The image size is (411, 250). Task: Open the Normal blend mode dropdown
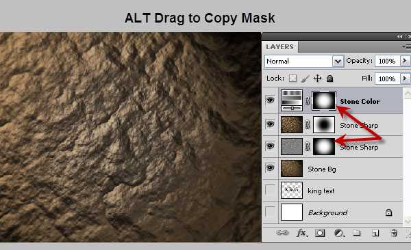pyautogui.click(x=304, y=61)
